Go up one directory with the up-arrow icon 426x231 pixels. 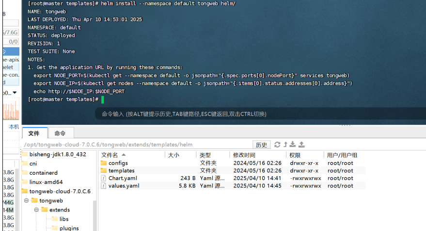coord(285,145)
